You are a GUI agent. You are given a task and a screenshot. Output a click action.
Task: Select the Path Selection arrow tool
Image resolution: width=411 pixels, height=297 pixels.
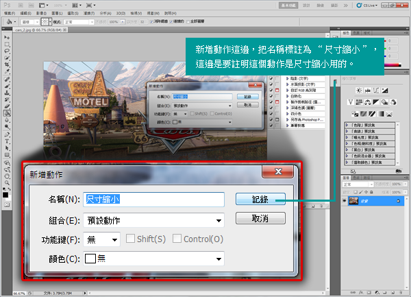(x=7, y=148)
